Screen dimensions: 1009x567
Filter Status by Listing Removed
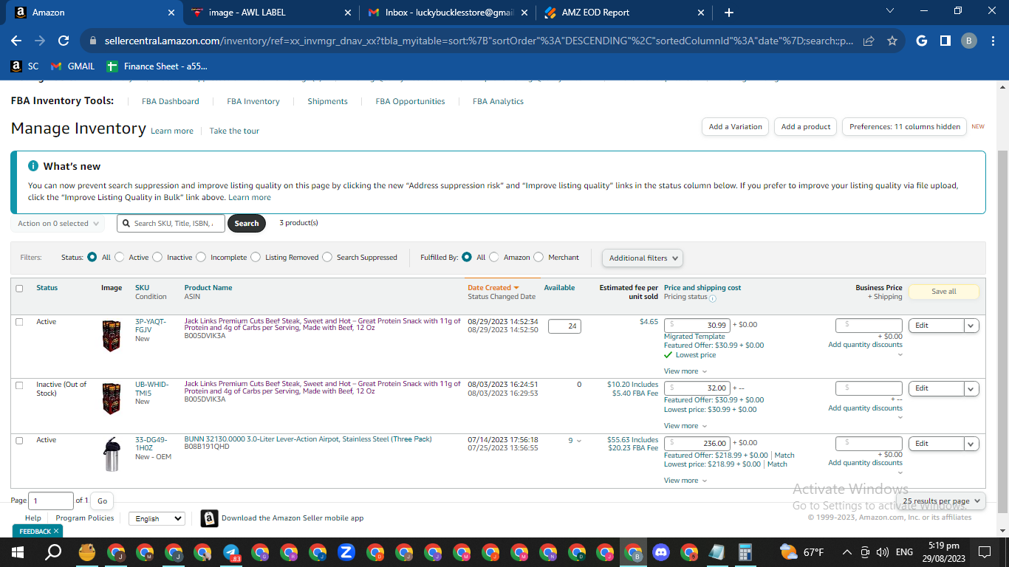[256, 258]
